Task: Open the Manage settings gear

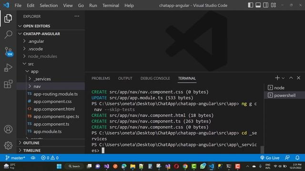Action: (8, 145)
